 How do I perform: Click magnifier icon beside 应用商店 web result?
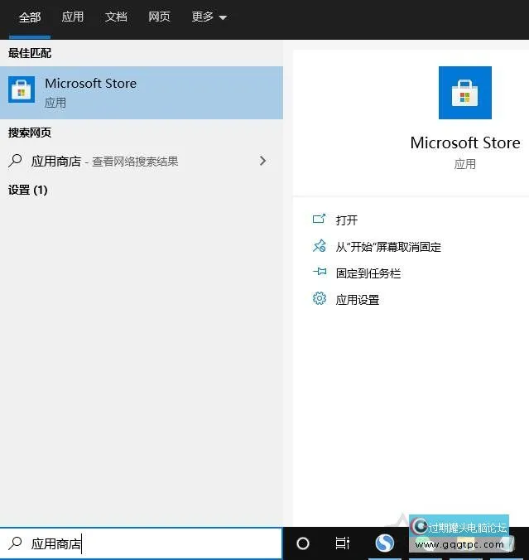pos(15,161)
